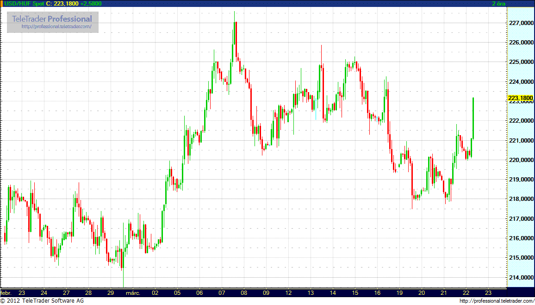Click the 227,0000 price axis label
This screenshot has height=305, width=535.
click(520, 23)
